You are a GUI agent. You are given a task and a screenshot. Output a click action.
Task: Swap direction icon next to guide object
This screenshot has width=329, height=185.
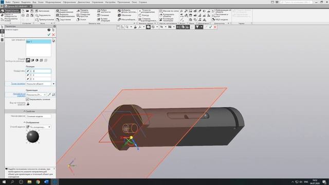53,95
